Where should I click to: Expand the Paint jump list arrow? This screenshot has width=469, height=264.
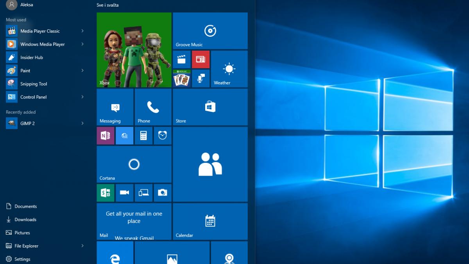click(x=82, y=70)
